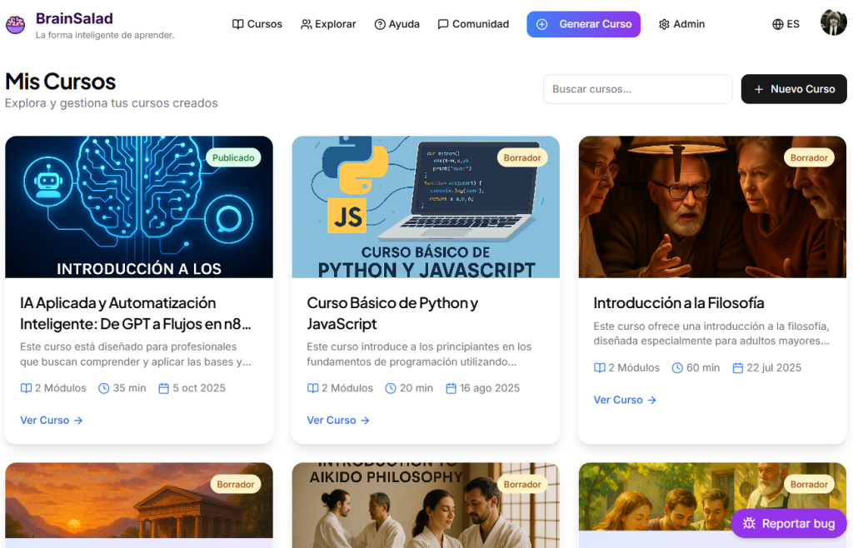Viewport: 853px width, 548px height.
Task: Click the plus icon in Generar Curso
Action: 541,24
